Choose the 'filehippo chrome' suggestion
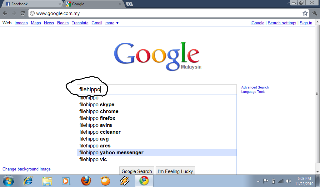The image size is (320, 187). pos(157,112)
